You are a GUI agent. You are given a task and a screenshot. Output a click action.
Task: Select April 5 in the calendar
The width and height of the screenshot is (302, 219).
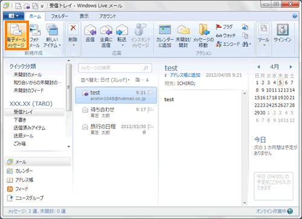(280, 82)
